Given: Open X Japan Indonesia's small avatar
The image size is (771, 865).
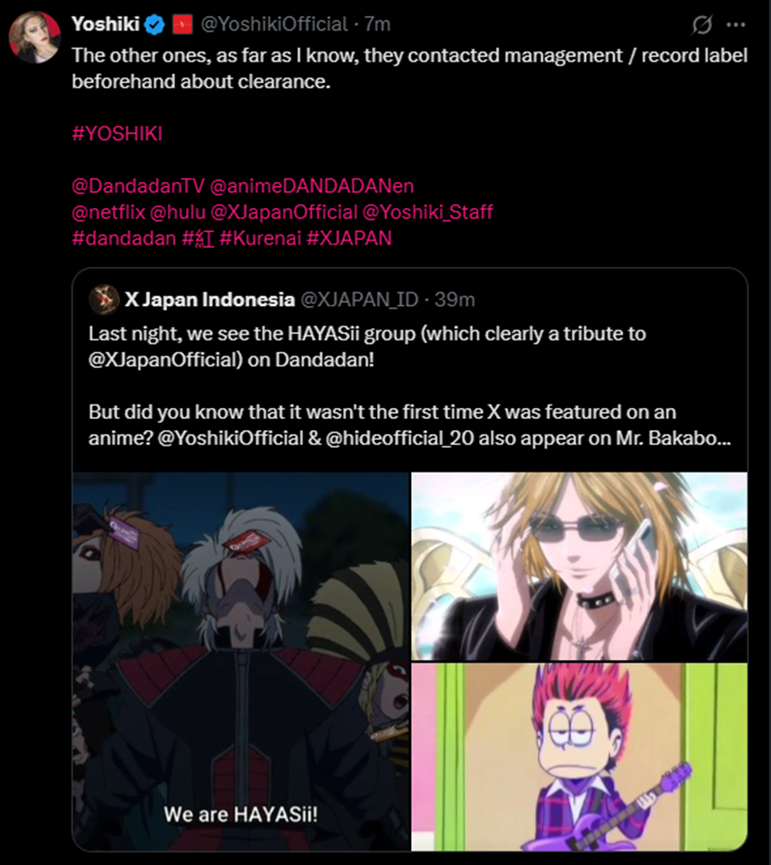Looking at the screenshot, I should [x=104, y=300].
